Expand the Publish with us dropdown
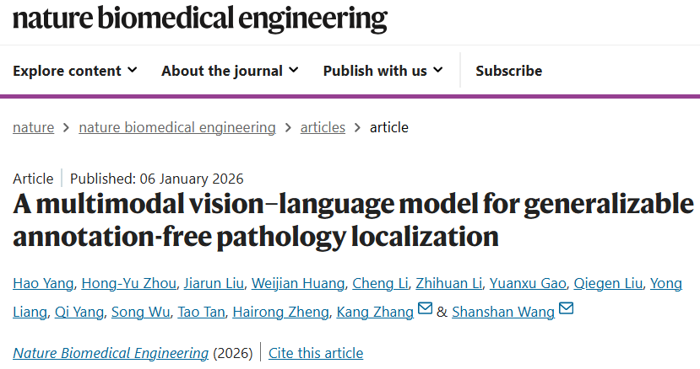This screenshot has width=700, height=369. [383, 71]
